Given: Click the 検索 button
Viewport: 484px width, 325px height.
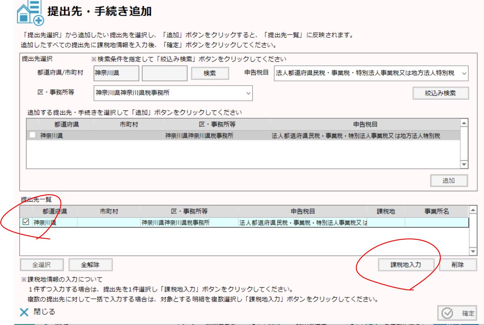Looking at the screenshot, I should click(210, 73).
